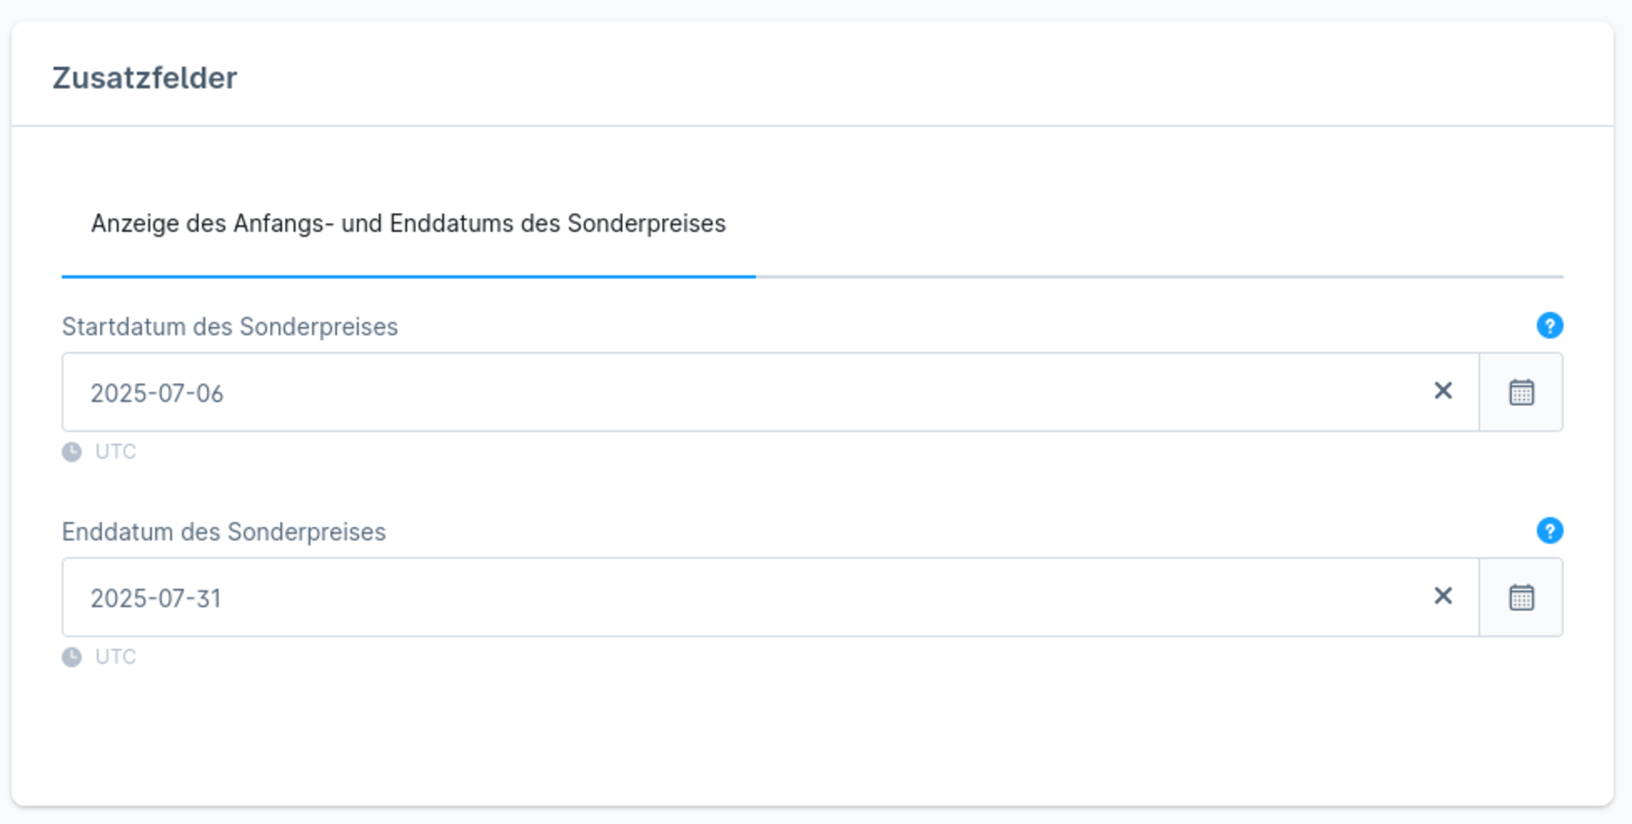This screenshot has height=824, width=1632.
Task: Open help tooltip for Startdatum des Sonderpreises
Action: click(1549, 326)
